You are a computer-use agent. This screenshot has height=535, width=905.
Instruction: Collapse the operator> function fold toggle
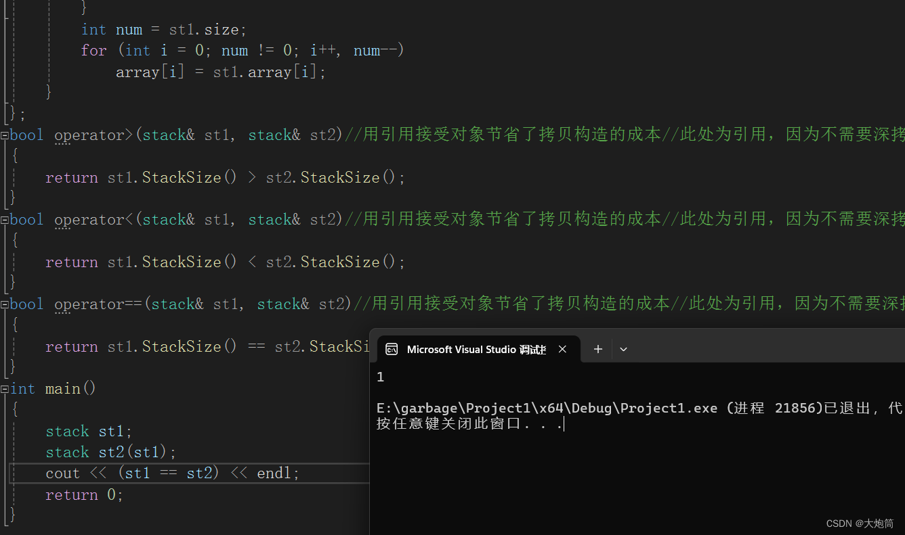5,135
